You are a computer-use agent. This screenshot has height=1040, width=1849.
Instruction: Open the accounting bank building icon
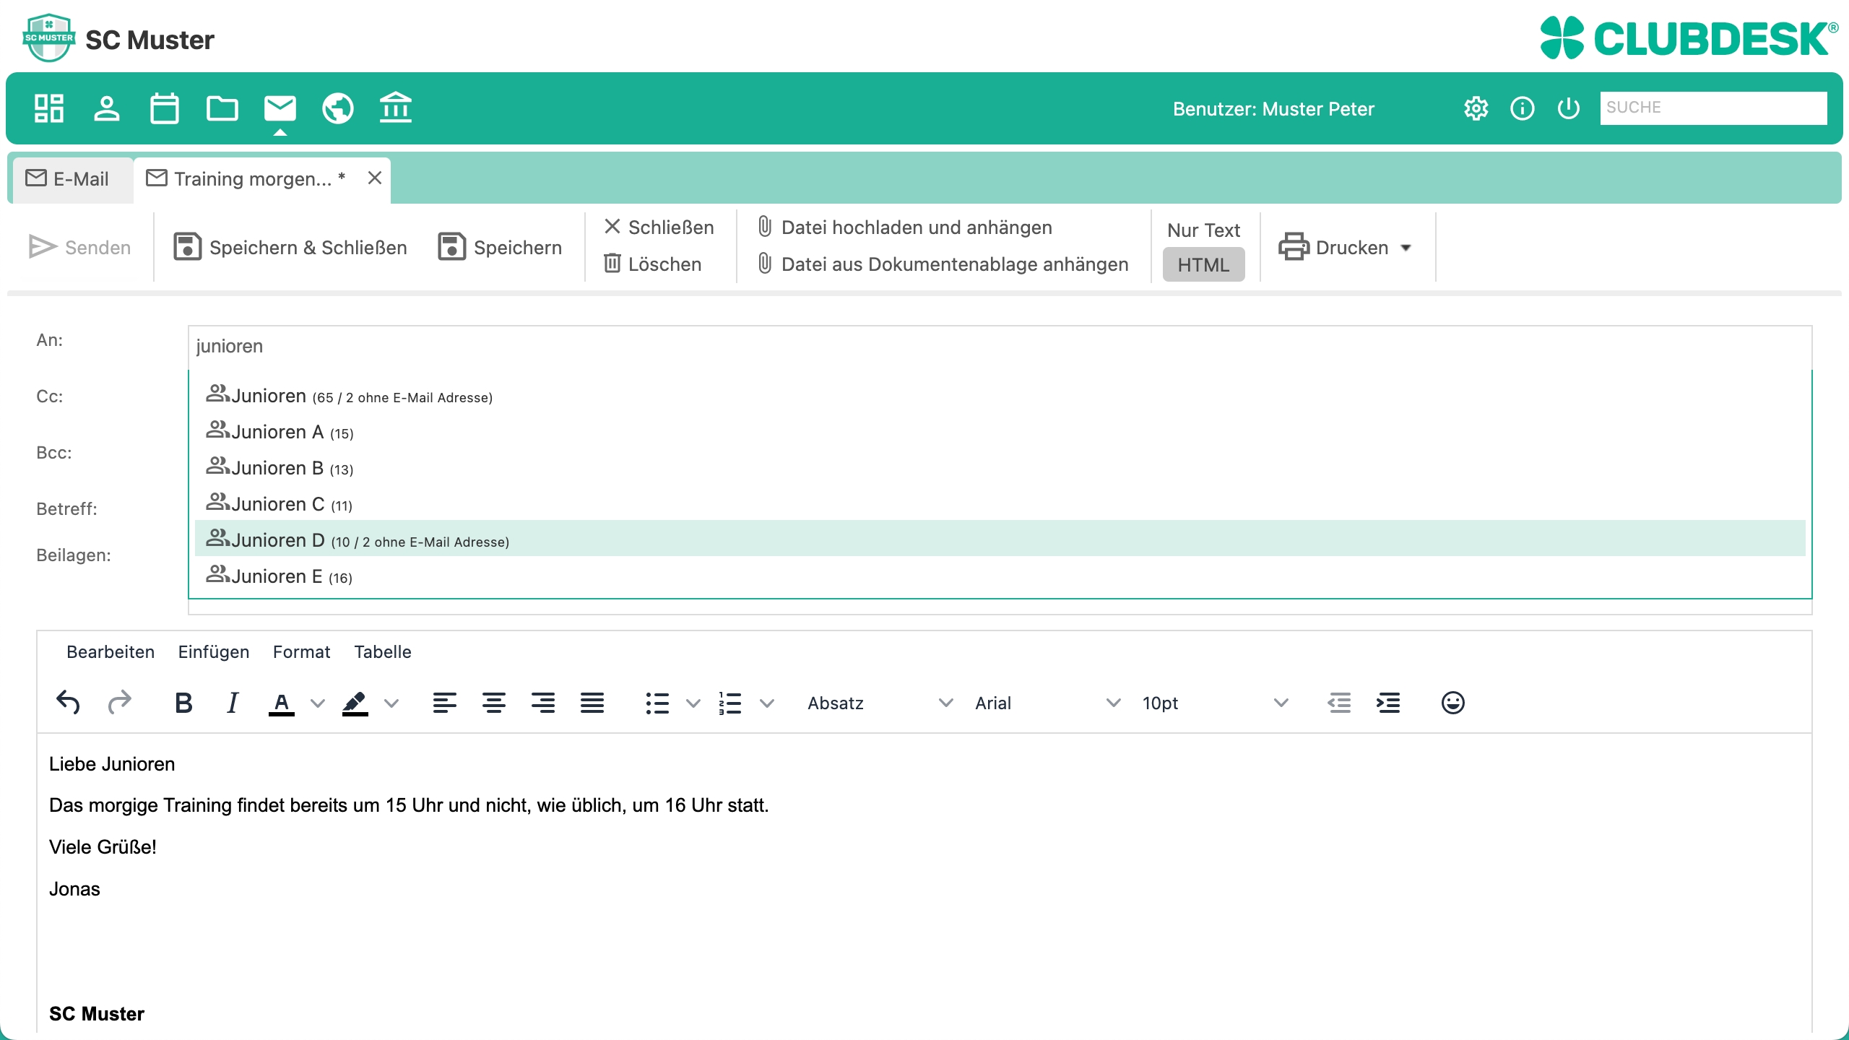click(396, 108)
